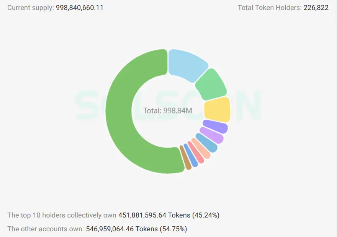Image resolution: width=337 pixels, height=237 pixels.
Task: Click the center label Total: 998.84M
Action: (168, 111)
